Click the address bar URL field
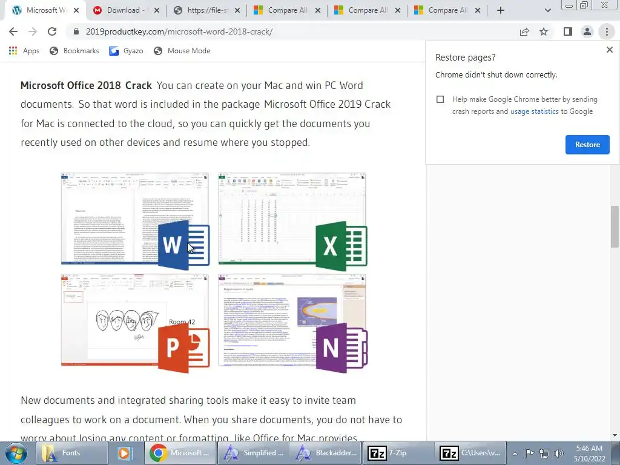Viewport: 620px width, 465px height. [292, 31]
